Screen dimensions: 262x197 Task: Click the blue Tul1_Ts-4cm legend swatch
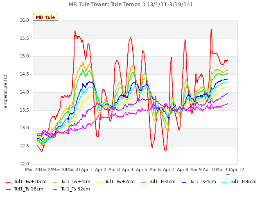point(184,182)
